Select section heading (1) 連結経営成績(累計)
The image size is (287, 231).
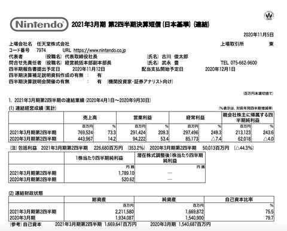pos(32,108)
